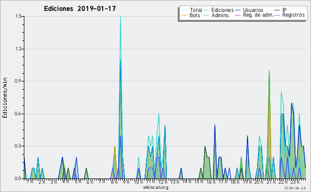
Task: Click the dark green IP peak near 16 h
Action: point(205,147)
